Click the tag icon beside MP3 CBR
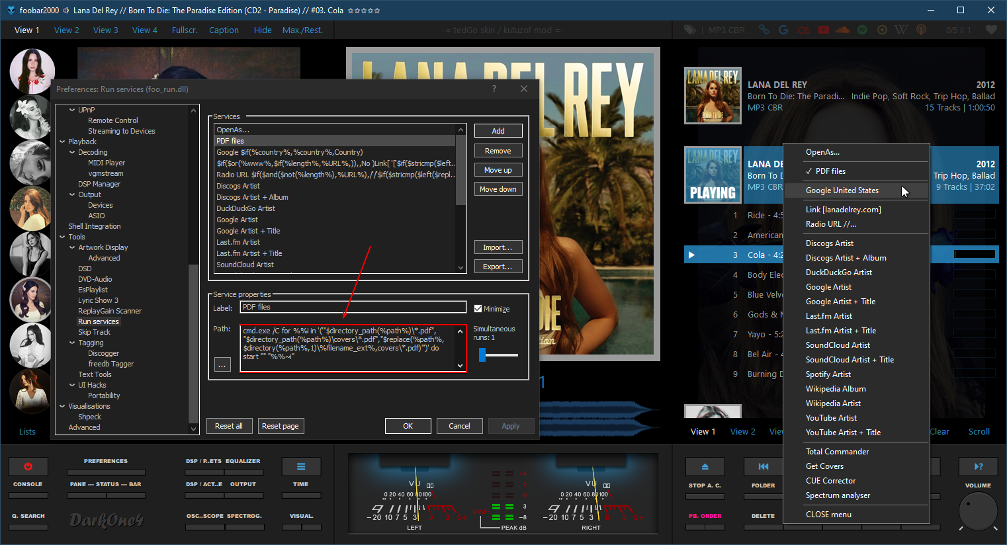Screen dimensions: 1007x545 [x=690, y=30]
